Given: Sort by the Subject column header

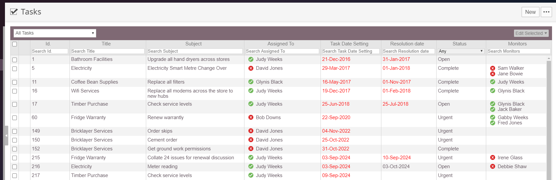Looking at the screenshot, I should (x=193, y=44).
